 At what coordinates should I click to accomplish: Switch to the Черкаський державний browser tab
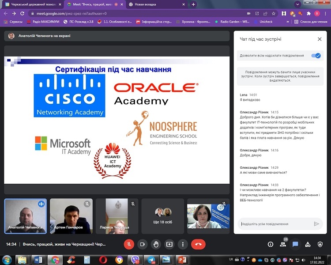(x=33, y=4)
